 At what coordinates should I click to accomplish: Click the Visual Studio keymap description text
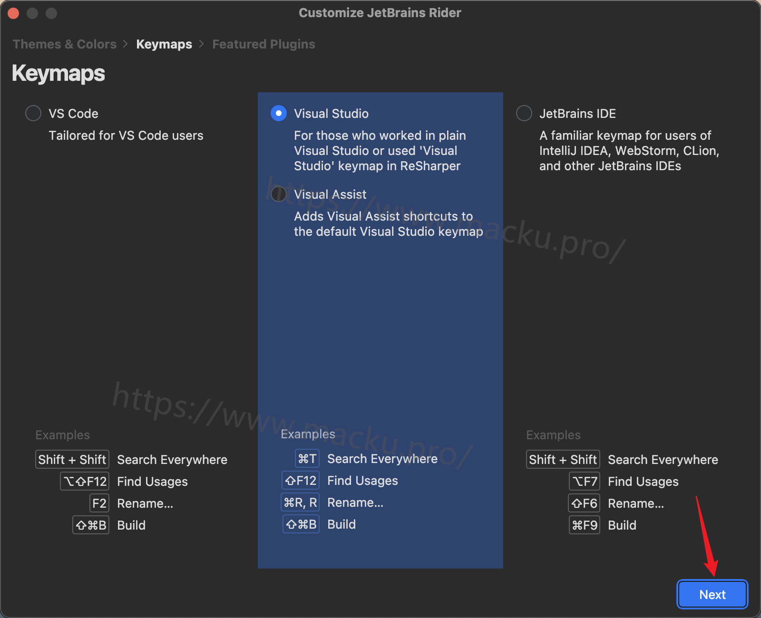pos(380,151)
